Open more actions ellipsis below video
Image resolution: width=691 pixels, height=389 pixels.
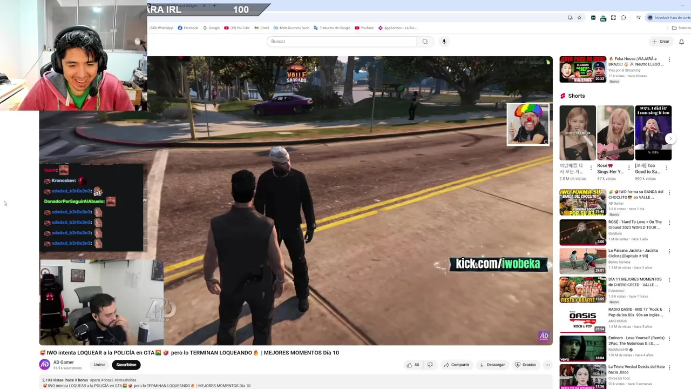547,365
